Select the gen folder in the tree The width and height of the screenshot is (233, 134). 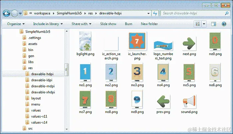pyautogui.click(x=28, y=56)
